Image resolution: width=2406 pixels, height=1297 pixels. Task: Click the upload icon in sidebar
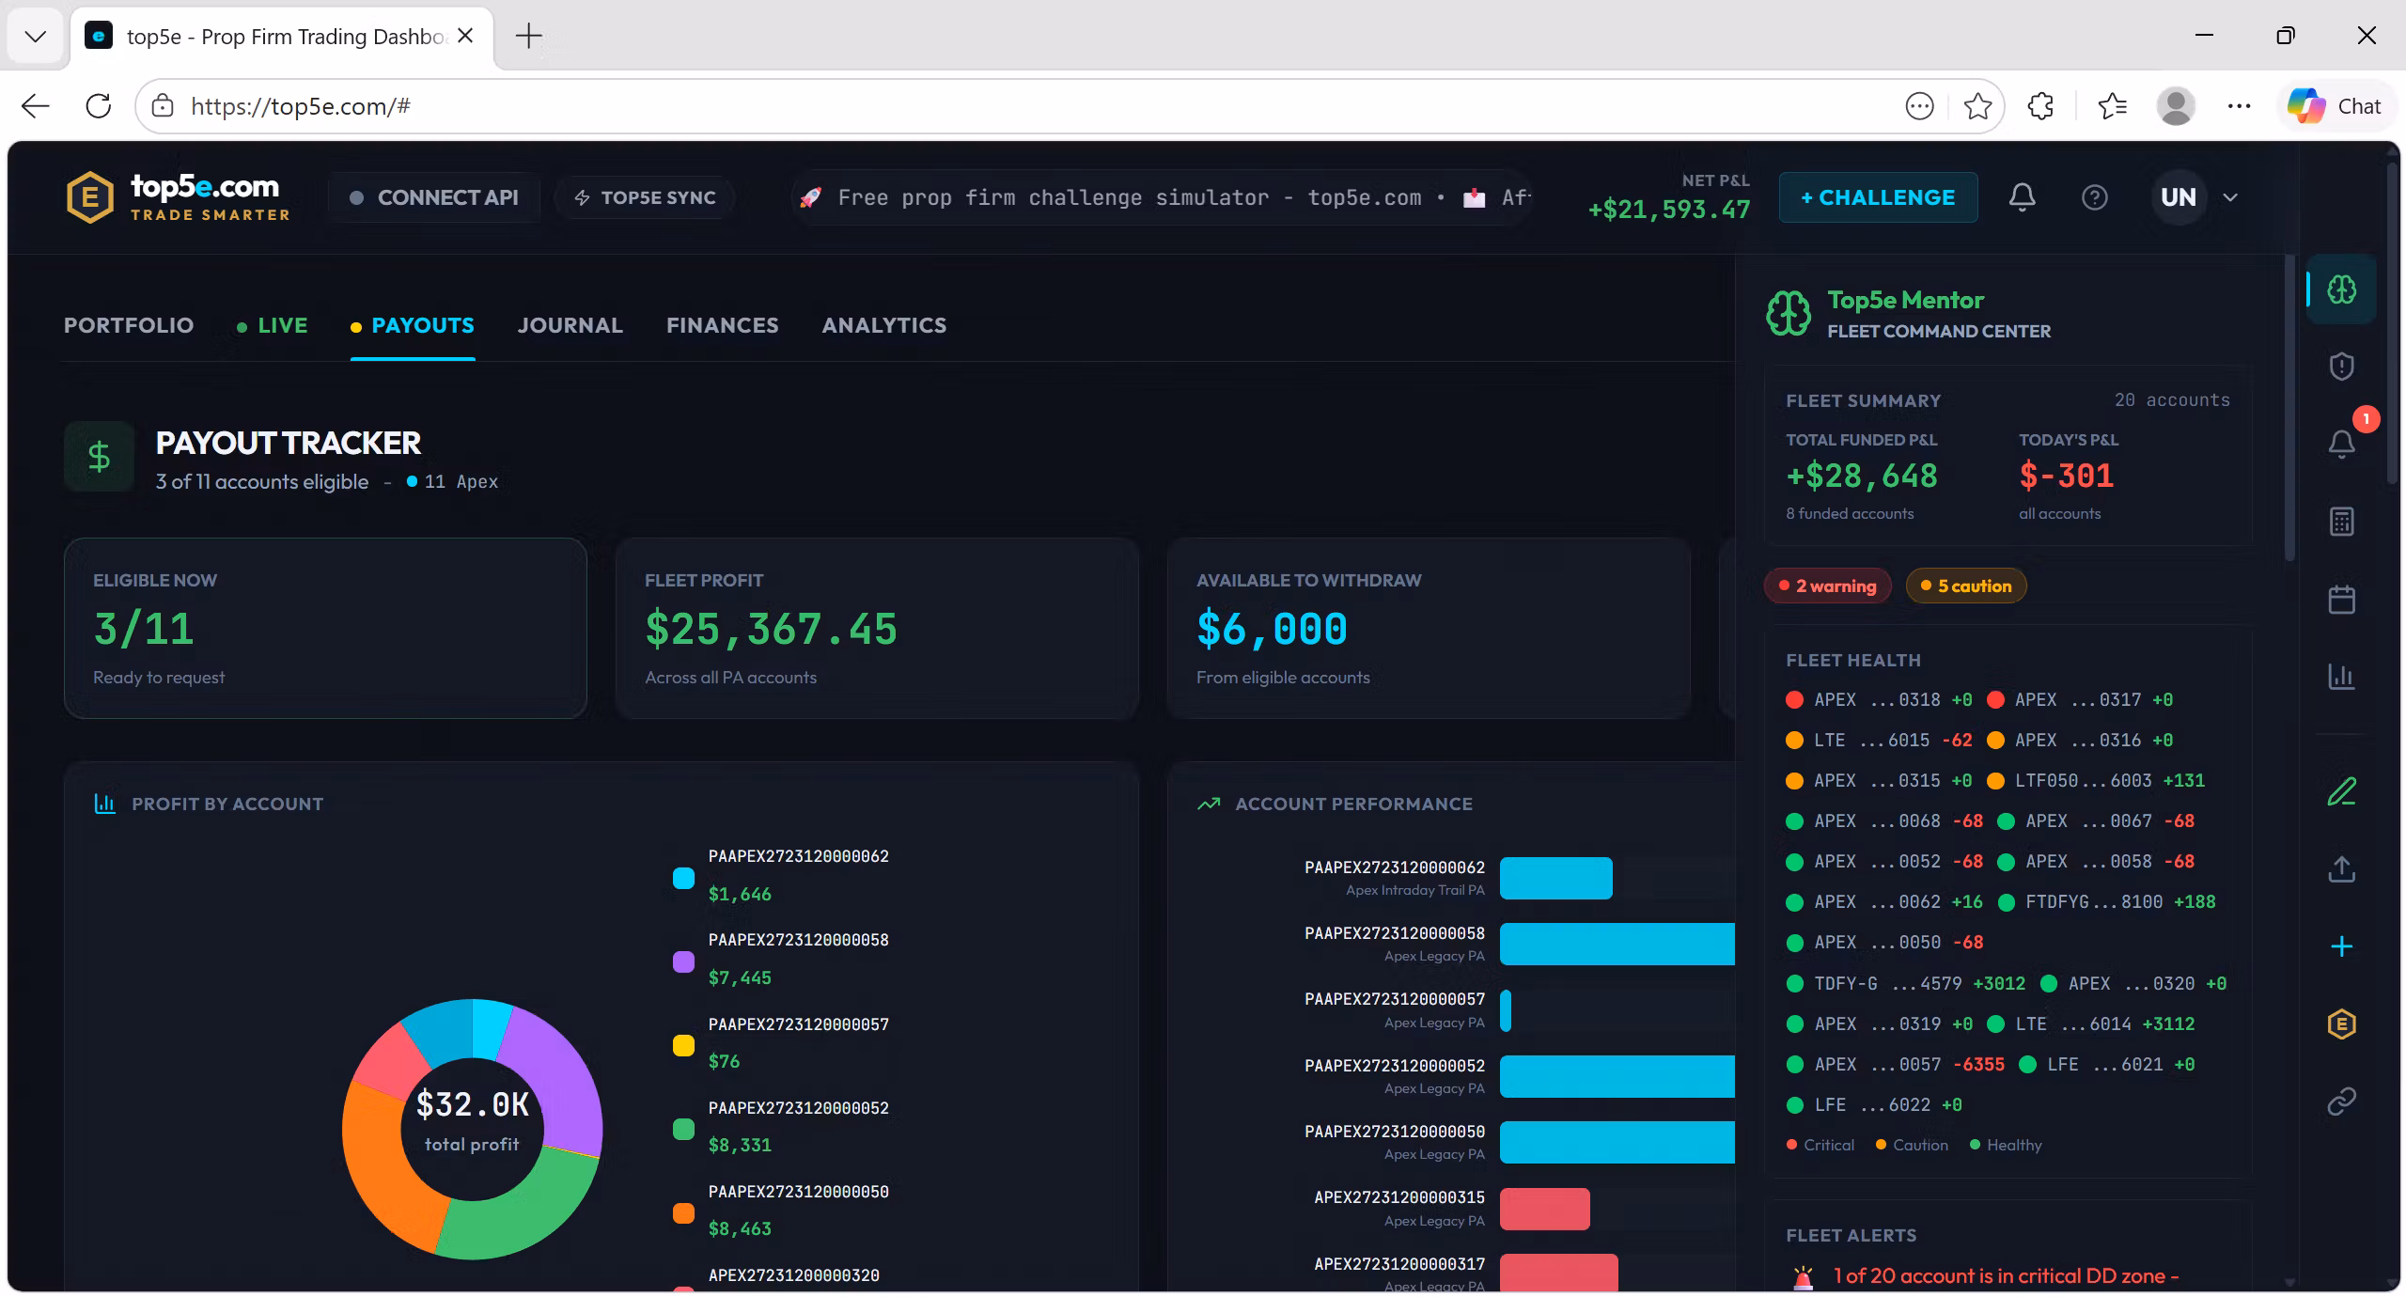[2341, 869]
